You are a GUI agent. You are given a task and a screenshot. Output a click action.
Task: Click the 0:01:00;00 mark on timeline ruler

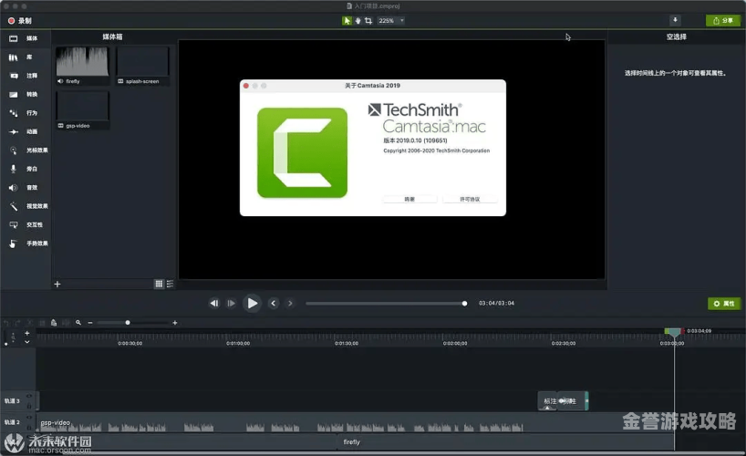238,343
